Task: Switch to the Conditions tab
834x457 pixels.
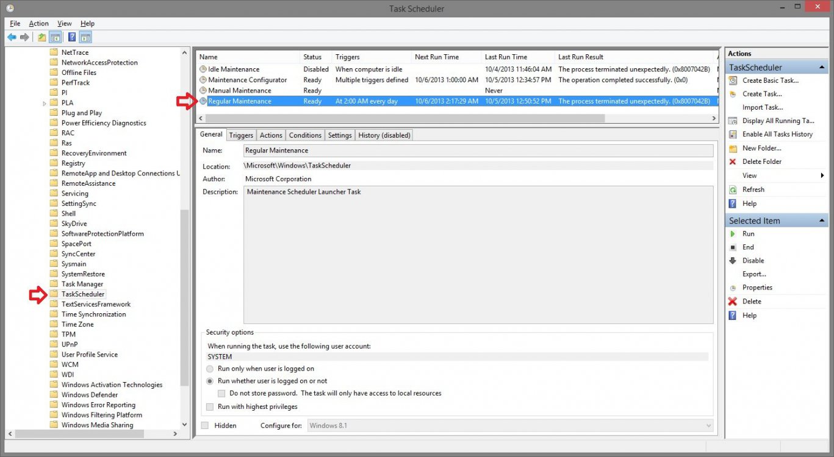Action: pyautogui.click(x=305, y=135)
